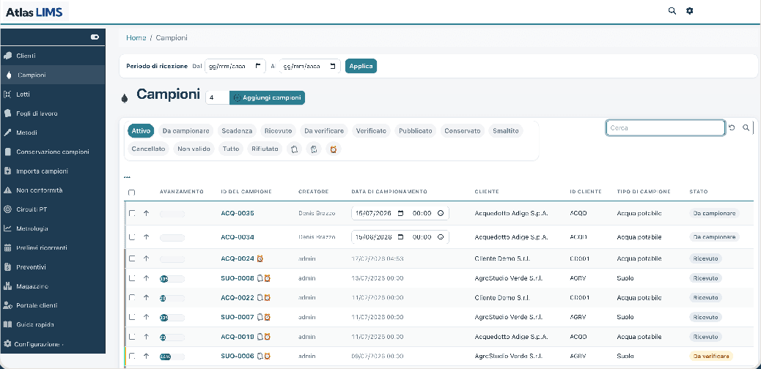Screen dimensions: 761x369
Task: Switch to the Pubblicato filter tab
Action: (x=416, y=131)
